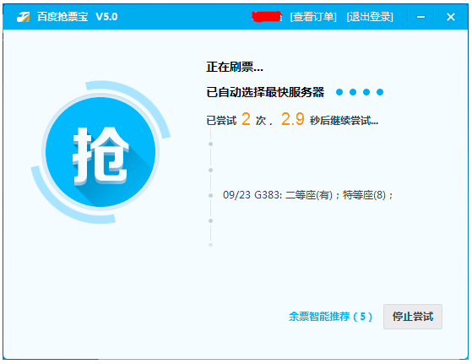
Task: Click the 2.9 seconds countdown value
Action: click(293, 119)
